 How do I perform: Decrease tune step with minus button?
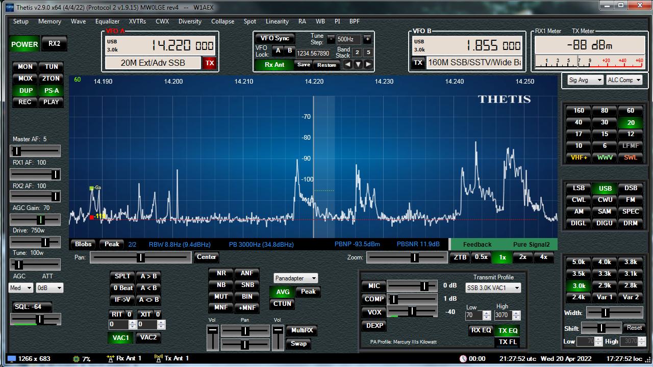tap(331, 39)
